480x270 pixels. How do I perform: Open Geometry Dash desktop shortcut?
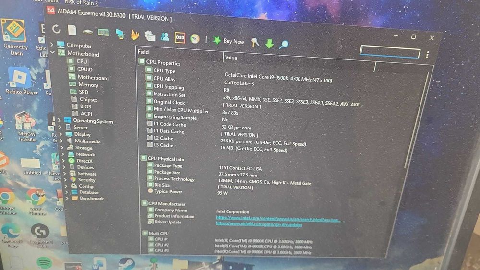(14, 37)
